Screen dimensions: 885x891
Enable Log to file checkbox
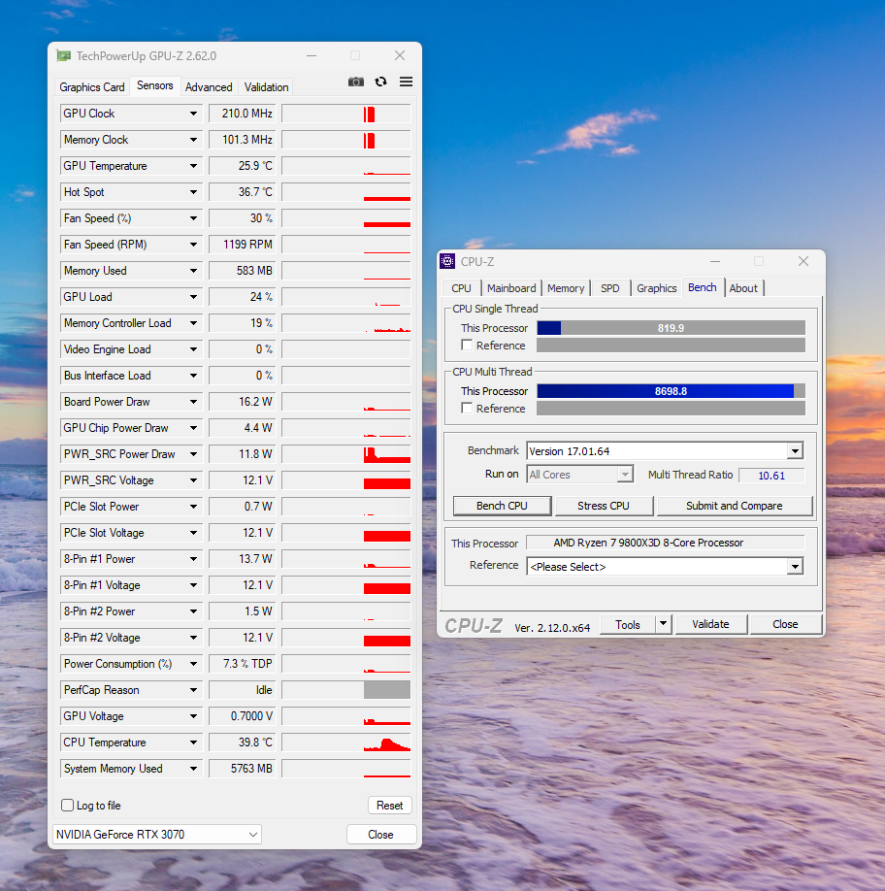point(68,806)
